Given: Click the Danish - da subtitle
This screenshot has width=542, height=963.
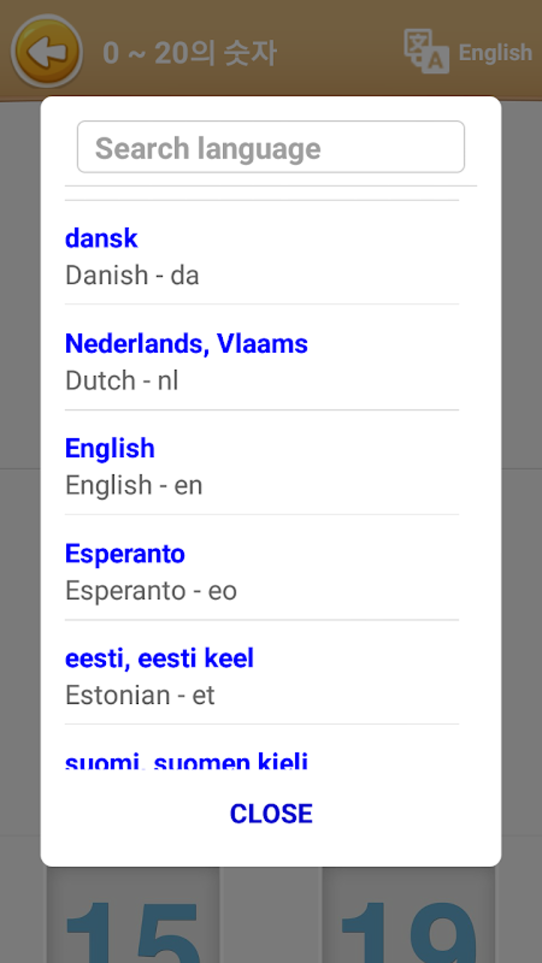Looking at the screenshot, I should coord(132,276).
